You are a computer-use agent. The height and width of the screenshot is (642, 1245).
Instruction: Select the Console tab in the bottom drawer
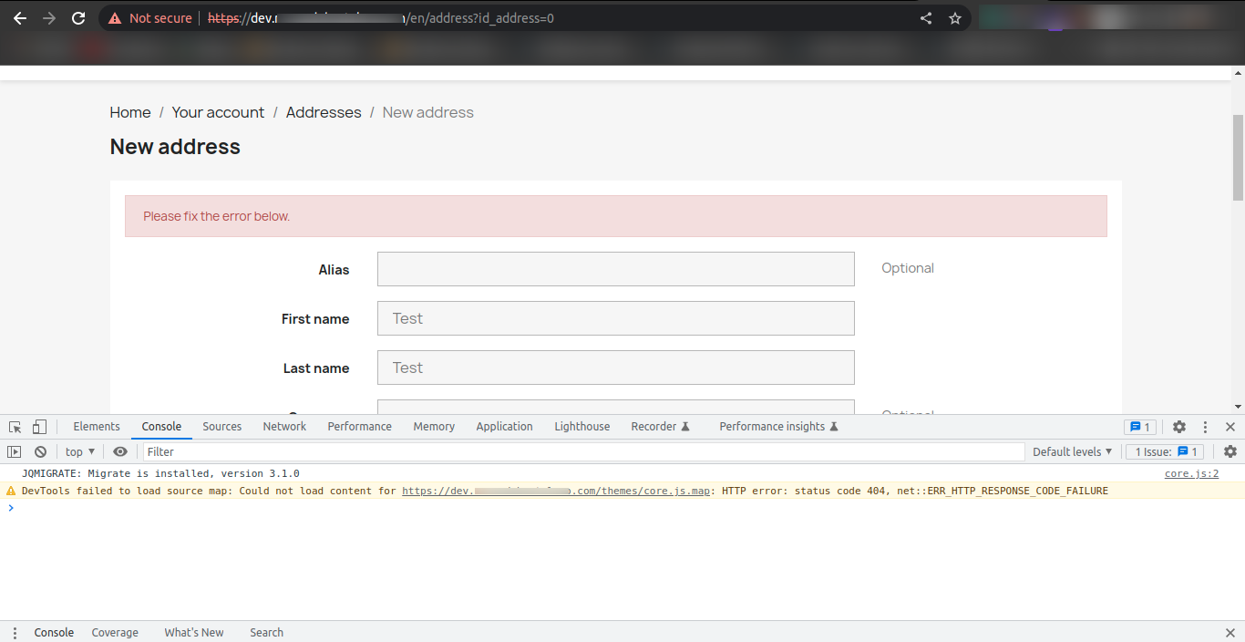point(54,632)
